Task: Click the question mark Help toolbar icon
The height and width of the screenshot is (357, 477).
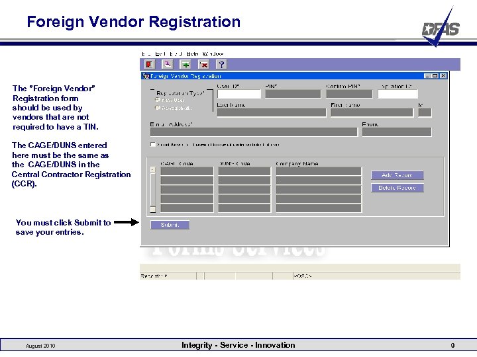Action: coord(221,64)
